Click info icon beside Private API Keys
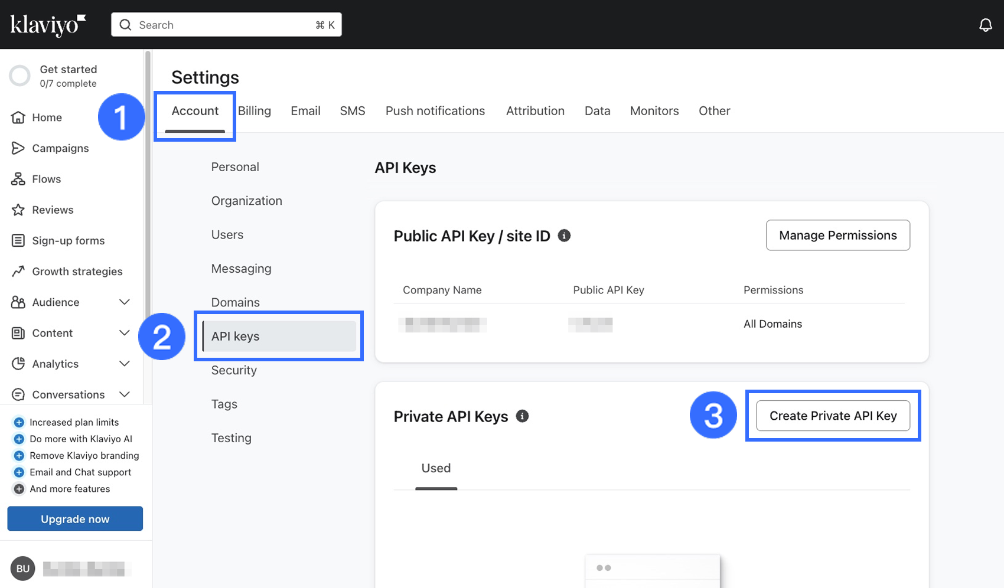 click(x=522, y=416)
